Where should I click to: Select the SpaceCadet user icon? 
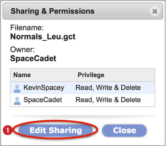17,101
